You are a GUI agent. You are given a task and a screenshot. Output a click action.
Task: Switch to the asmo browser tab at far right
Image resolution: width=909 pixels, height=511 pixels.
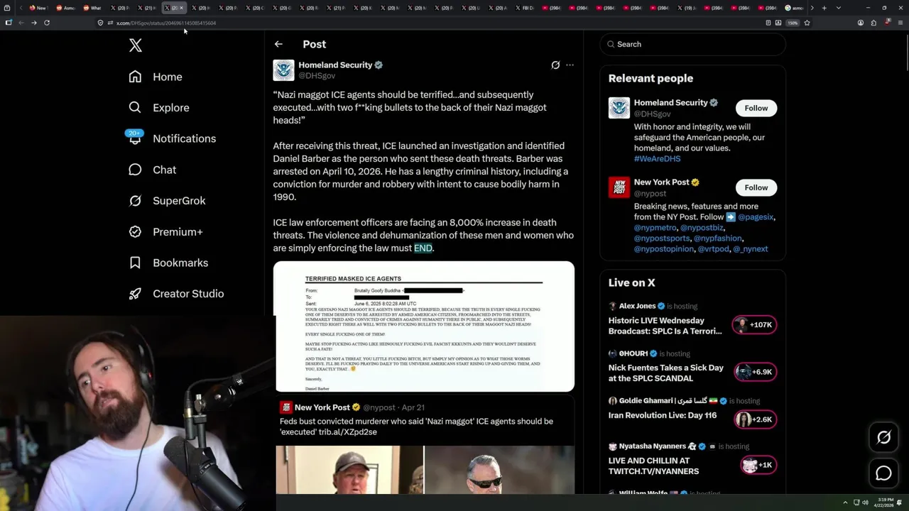tap(795, 8)
